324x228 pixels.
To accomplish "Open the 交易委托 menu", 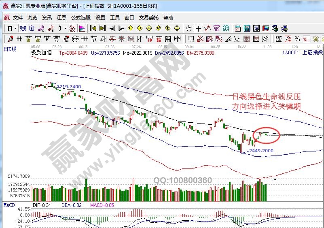I will 149,18.
